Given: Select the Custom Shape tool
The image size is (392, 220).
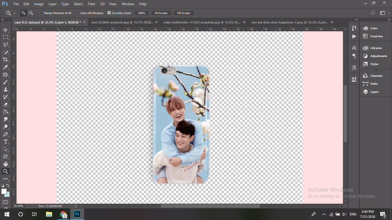Looking at the screenshot, I should point(5,157).
